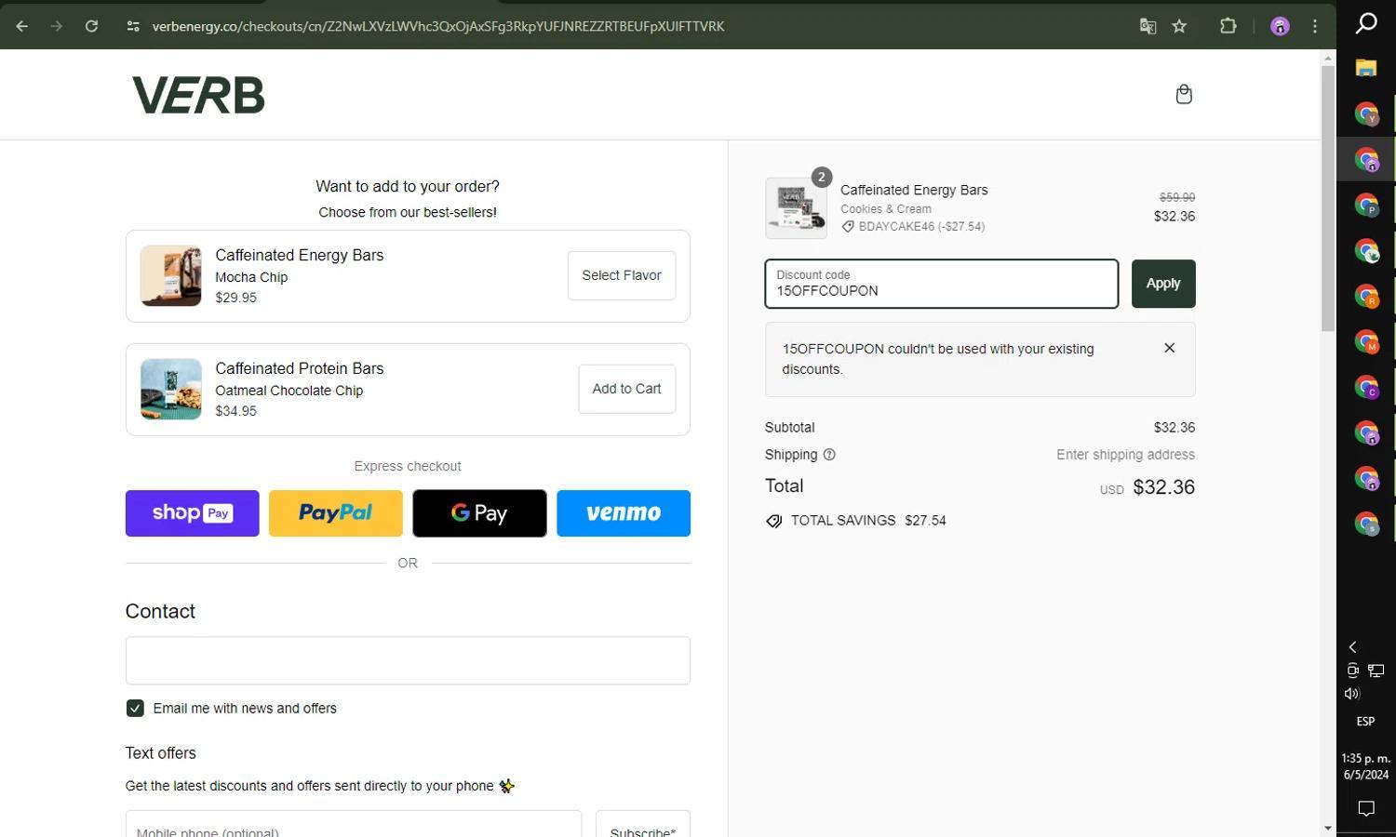Reload the checkout page

91,26
